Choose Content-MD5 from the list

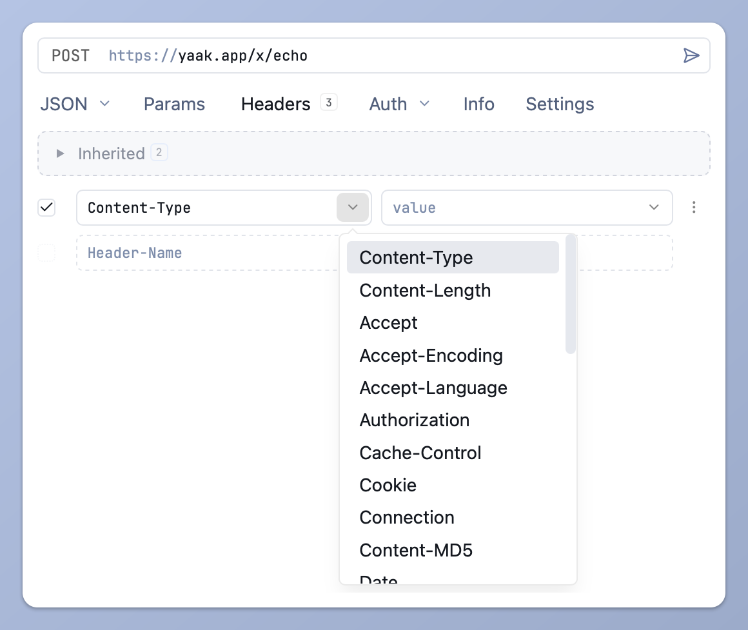(453, 550)
